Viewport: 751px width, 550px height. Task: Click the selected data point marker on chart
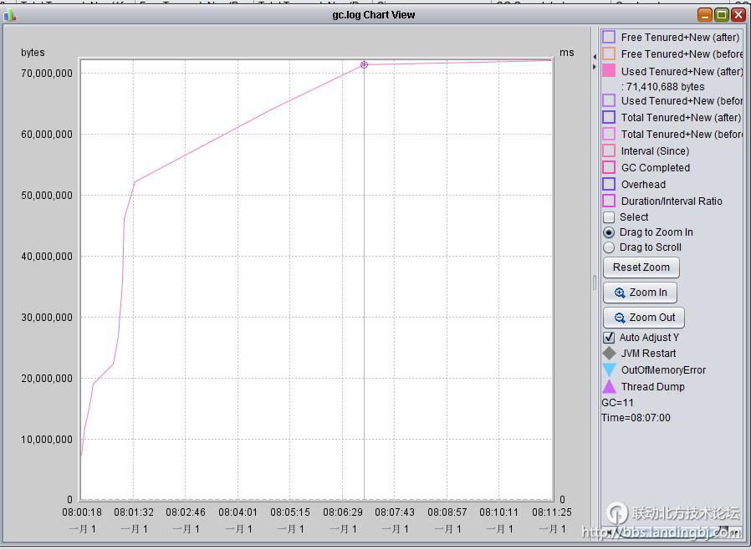pos(364,64)
